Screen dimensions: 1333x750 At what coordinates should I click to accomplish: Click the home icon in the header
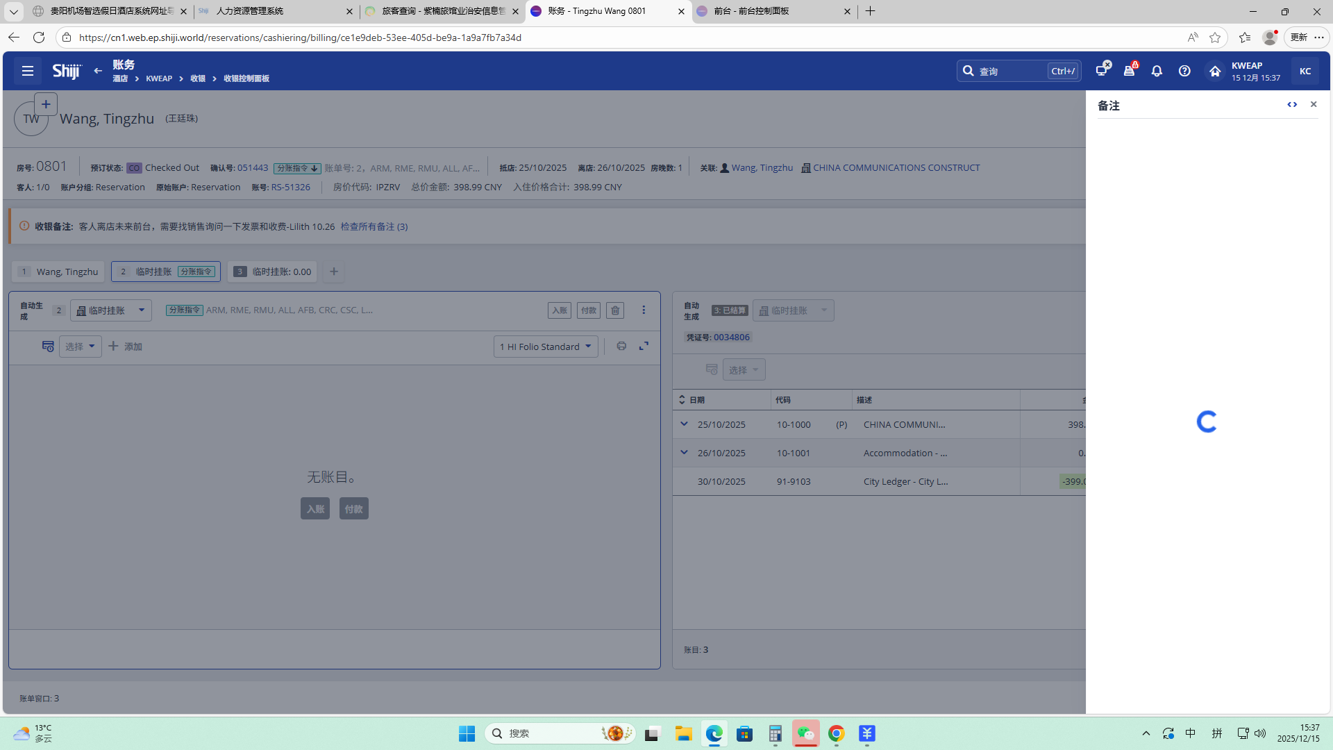[1215, 71]
